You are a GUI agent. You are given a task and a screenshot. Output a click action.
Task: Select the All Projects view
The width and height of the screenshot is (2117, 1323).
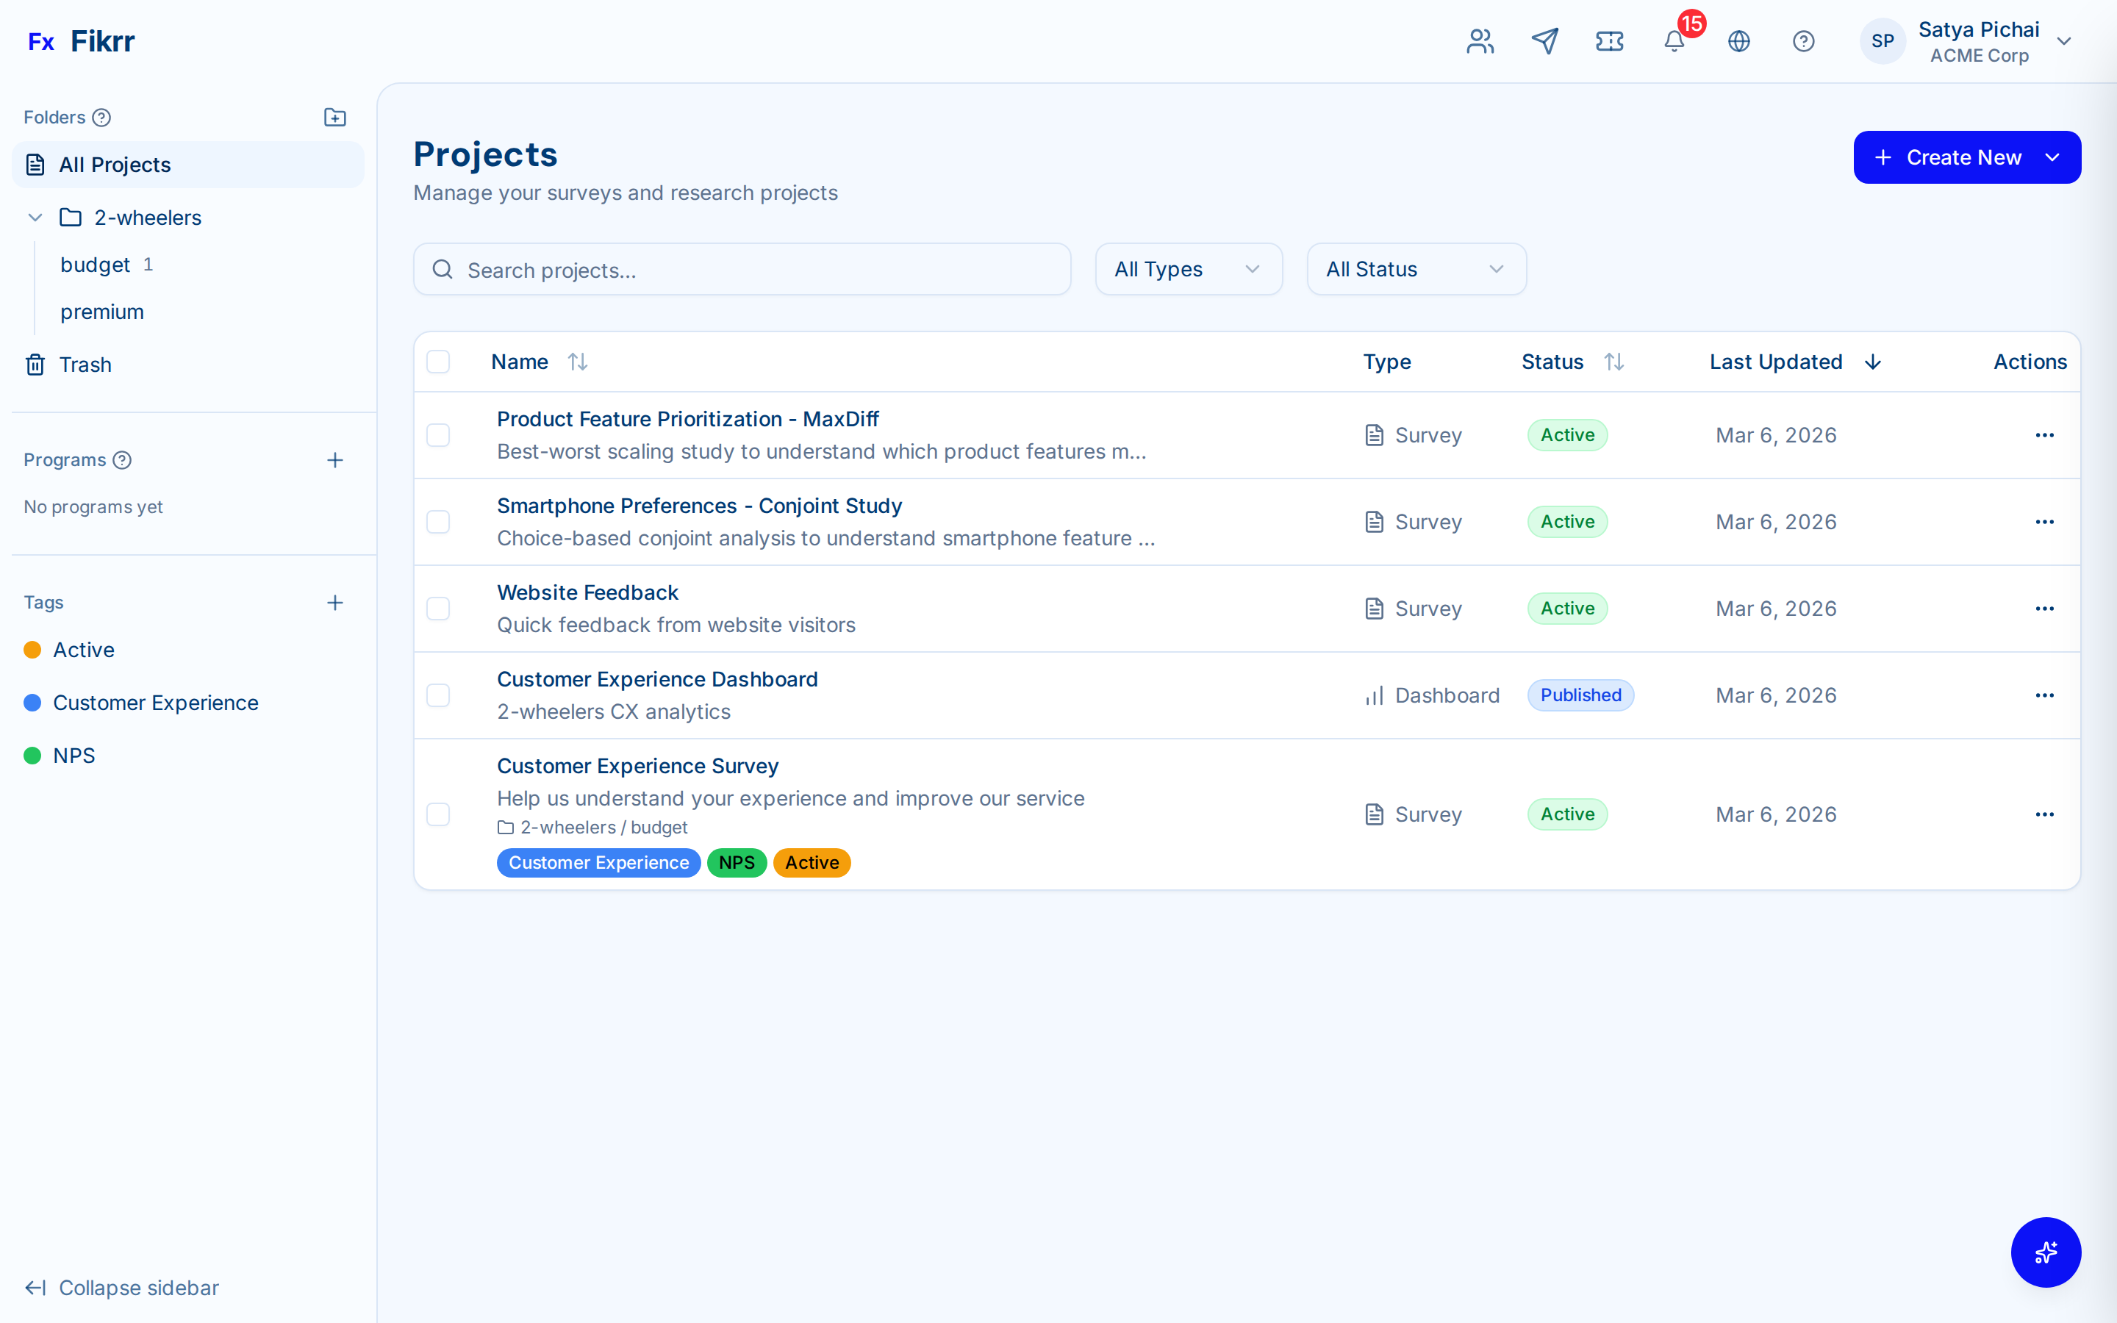tap(115, 165)
